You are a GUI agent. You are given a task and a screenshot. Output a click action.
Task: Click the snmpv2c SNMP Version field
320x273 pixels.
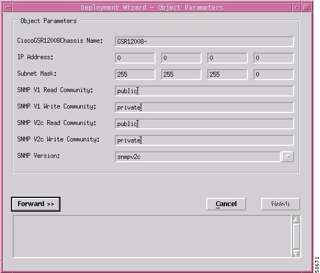point(197,157)
